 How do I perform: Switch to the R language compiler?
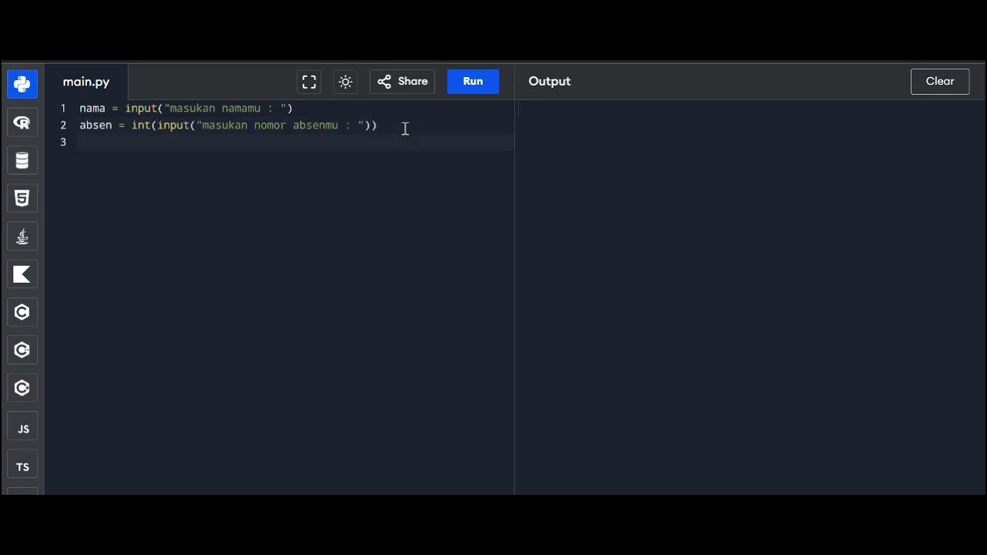tap(22, 123)
